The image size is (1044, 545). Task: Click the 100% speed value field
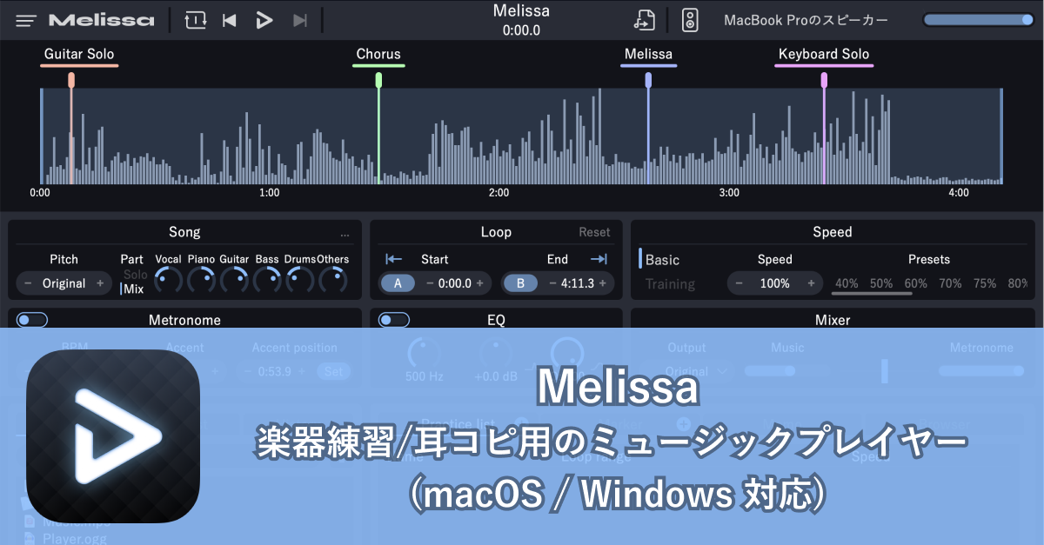point(775,283)
